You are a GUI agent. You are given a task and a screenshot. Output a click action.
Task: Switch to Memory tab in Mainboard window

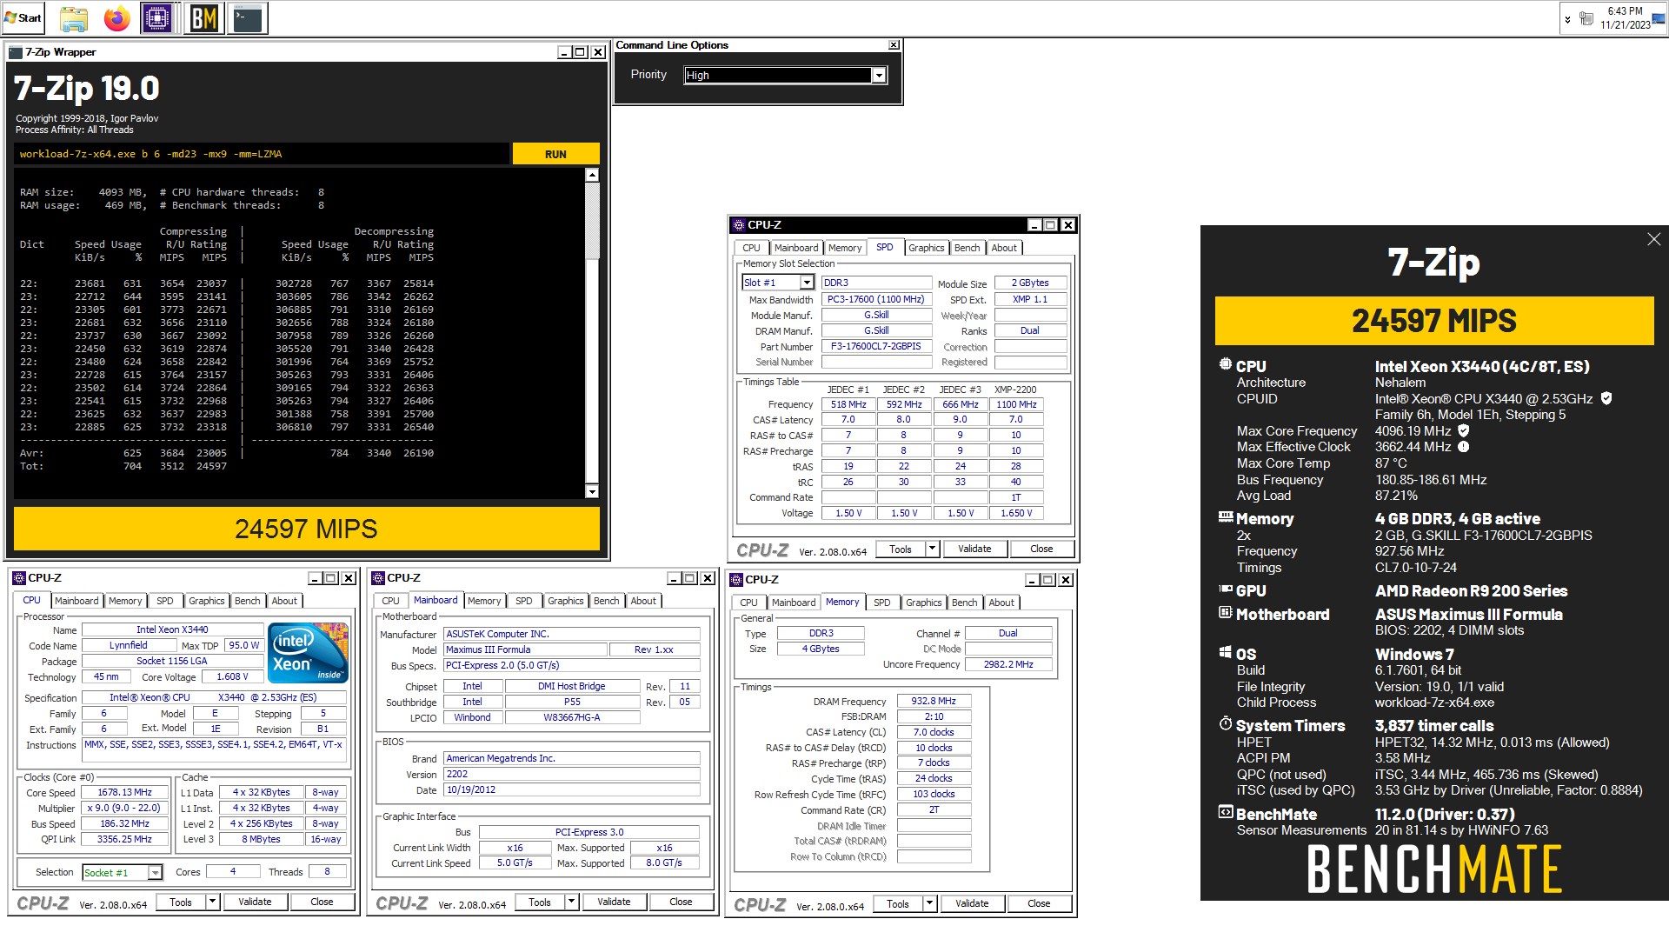click(x=484, y=601)
